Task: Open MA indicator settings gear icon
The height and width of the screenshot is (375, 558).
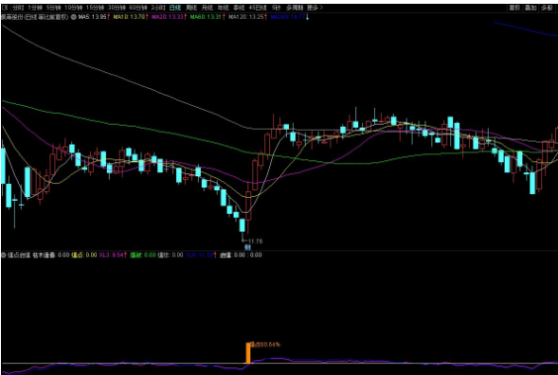Action: click(x=74, y=17)
